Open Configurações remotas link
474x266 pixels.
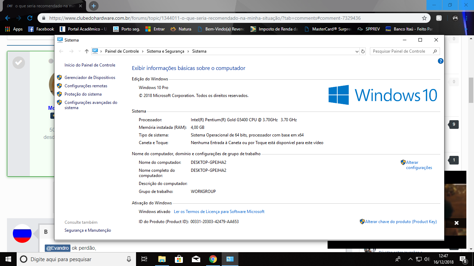pos(86,86)
